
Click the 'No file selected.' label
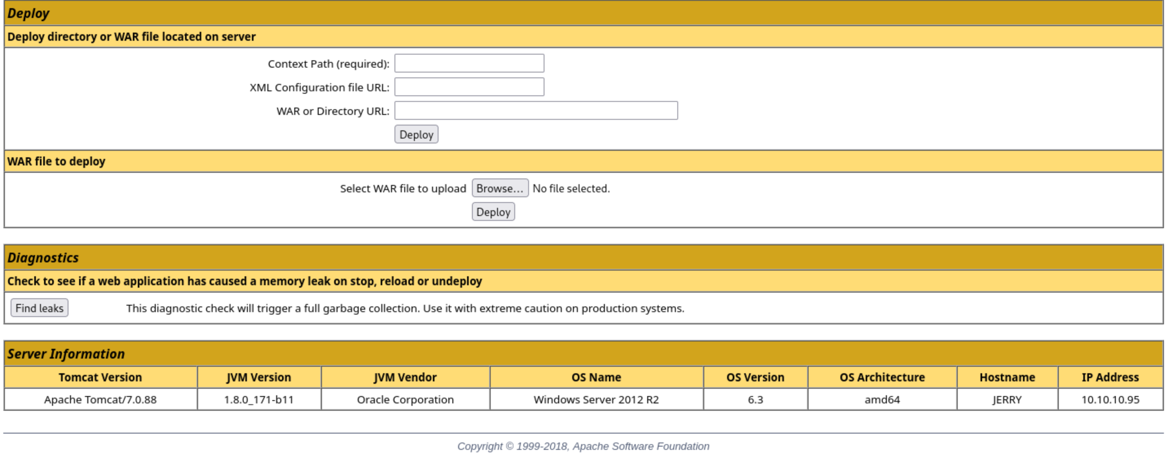571,189
